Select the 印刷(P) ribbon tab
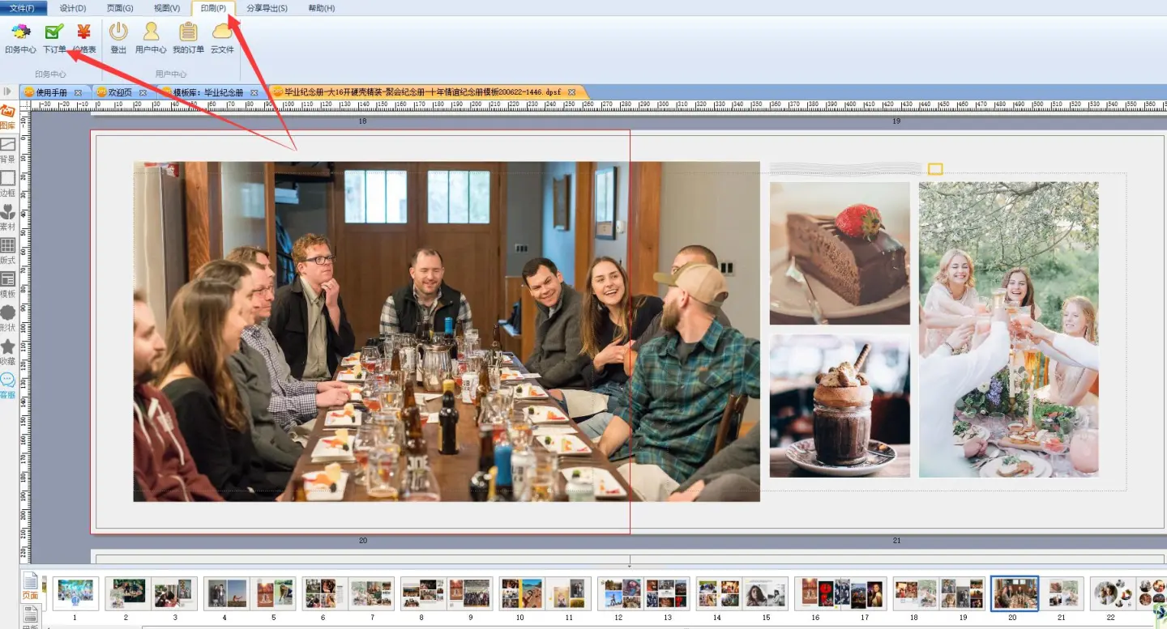Viewport: 1167px width, 629px height. 213,8
